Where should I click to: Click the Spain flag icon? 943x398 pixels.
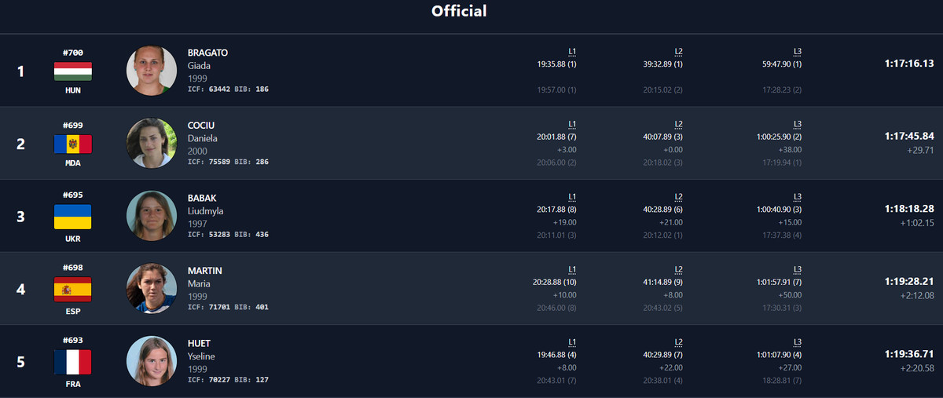72,290
